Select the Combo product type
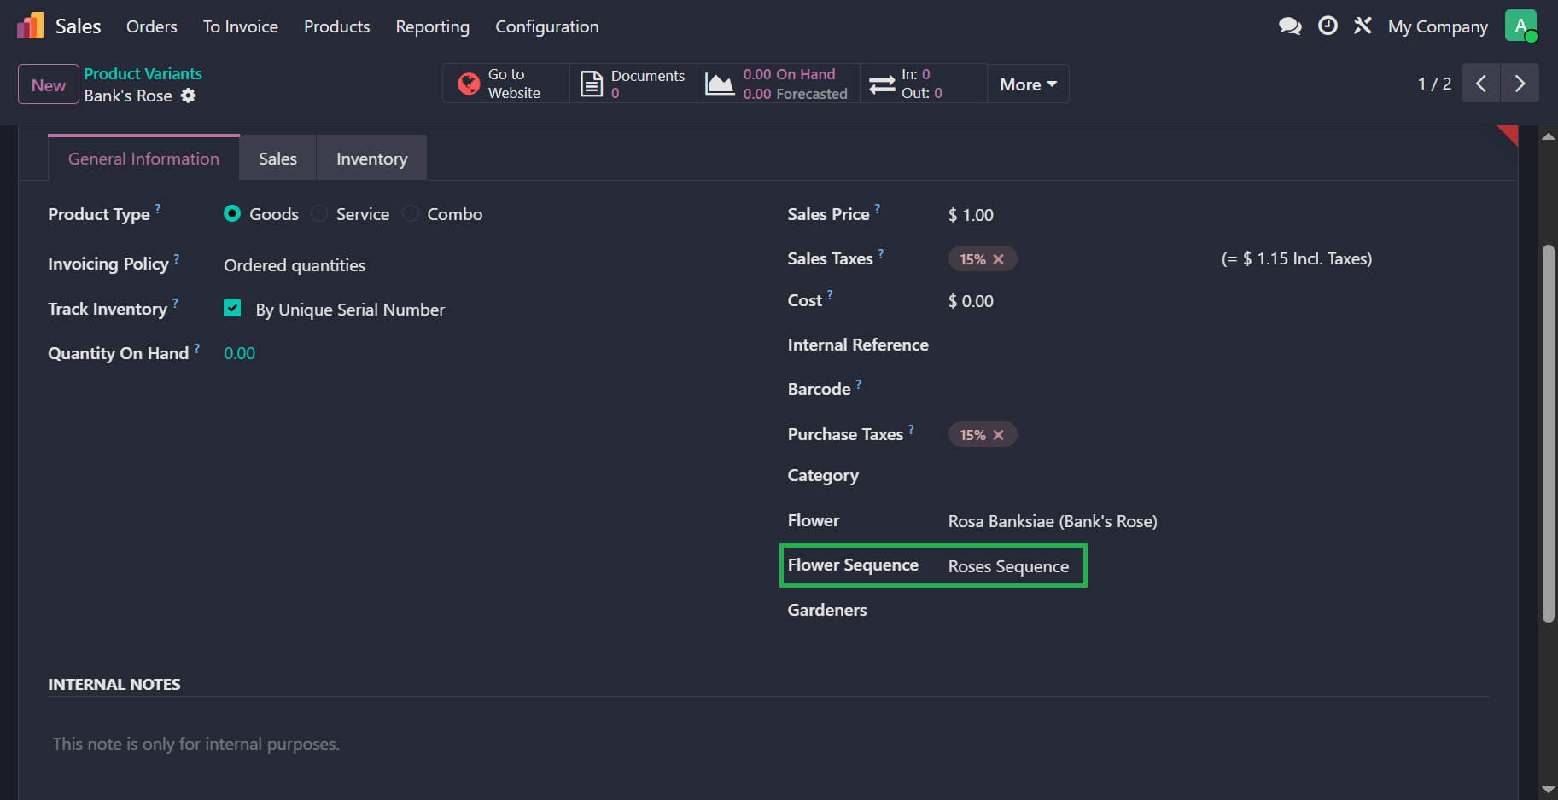The image size is (1558, 800). [x=411, y=214]
